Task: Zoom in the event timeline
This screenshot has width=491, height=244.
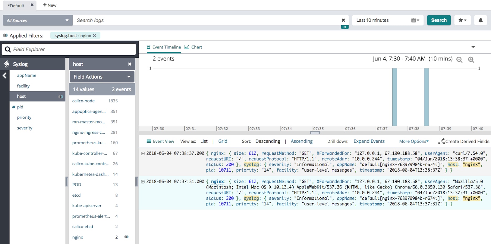Action: tap(471, 60)
